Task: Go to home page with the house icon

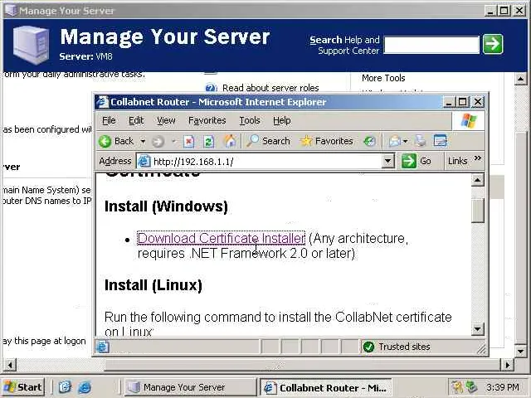Action: coord(230,141)
